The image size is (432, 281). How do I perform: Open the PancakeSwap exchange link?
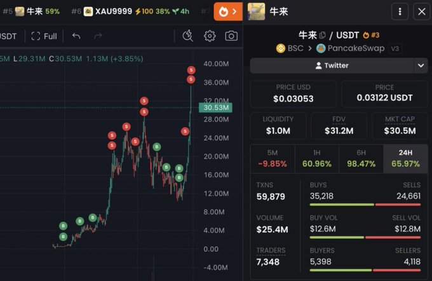pos(351,48)
